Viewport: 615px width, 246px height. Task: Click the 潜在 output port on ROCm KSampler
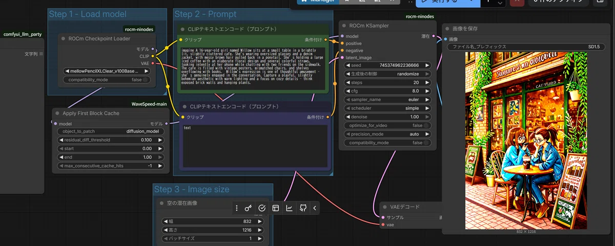[434, 36]
